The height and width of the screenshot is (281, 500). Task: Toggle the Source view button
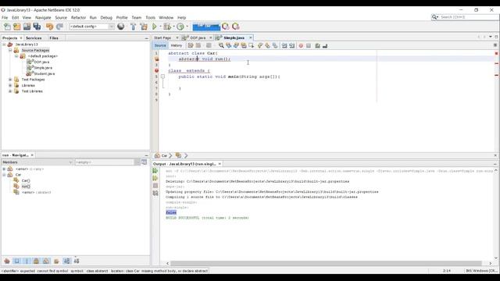160,45
